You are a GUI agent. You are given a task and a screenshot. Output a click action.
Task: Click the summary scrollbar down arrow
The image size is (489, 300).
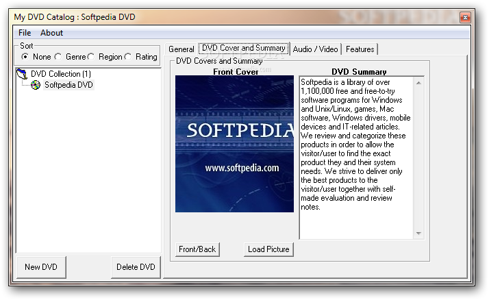pos(418,234)
